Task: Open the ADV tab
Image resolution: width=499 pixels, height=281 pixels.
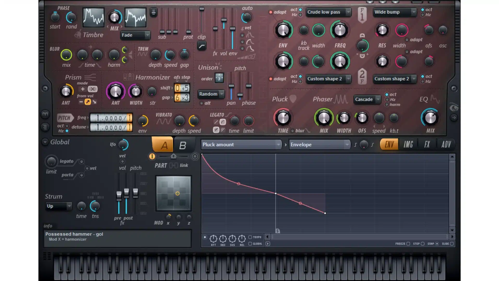Action: (446, 144)
